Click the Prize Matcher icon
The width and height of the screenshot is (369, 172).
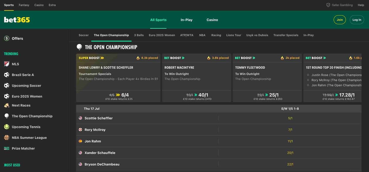7,148
